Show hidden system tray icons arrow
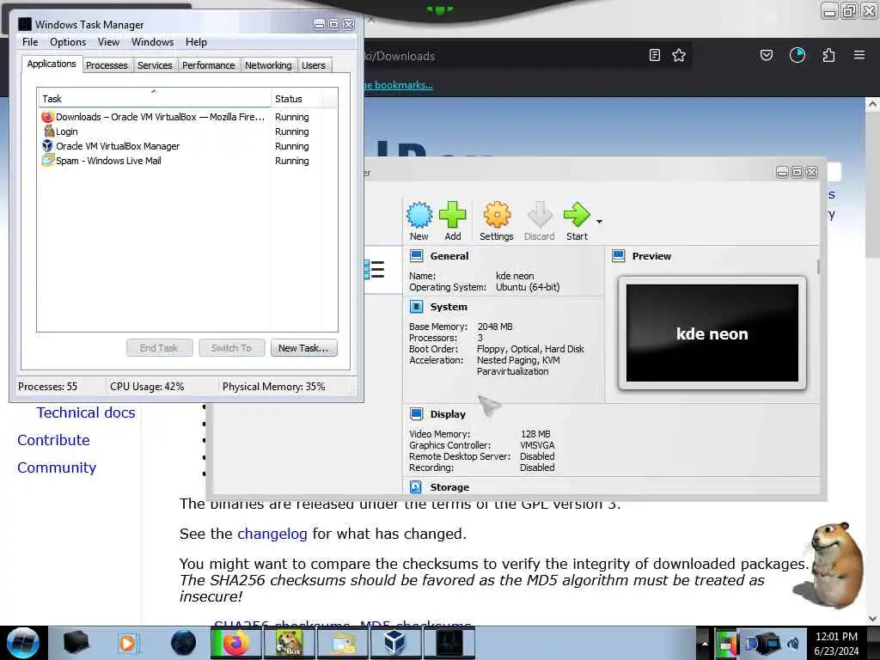Image resolution: width=880 pixels, height=660 pixels. [x=705, y=643]
